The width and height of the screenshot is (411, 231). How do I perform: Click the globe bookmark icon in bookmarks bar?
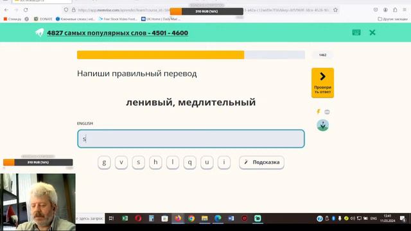pos(27,19)
